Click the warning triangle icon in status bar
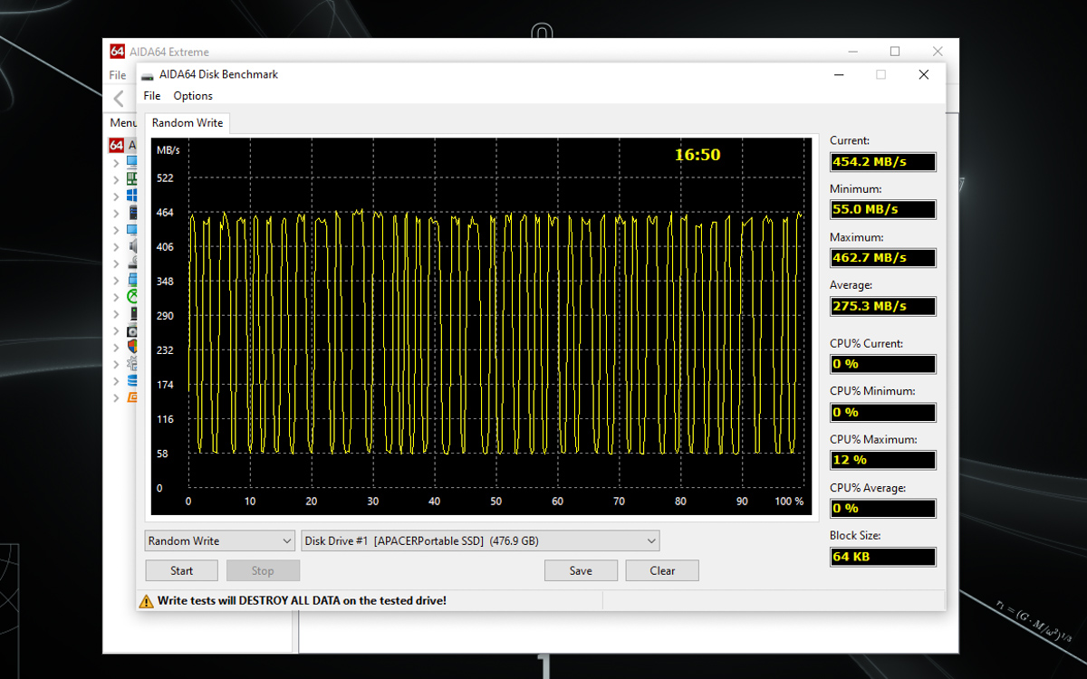The width and height of the screenshot is (1087, 679). [x=146, y=600]
